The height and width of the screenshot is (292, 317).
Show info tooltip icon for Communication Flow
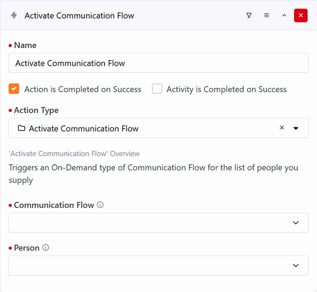point(100,205)
